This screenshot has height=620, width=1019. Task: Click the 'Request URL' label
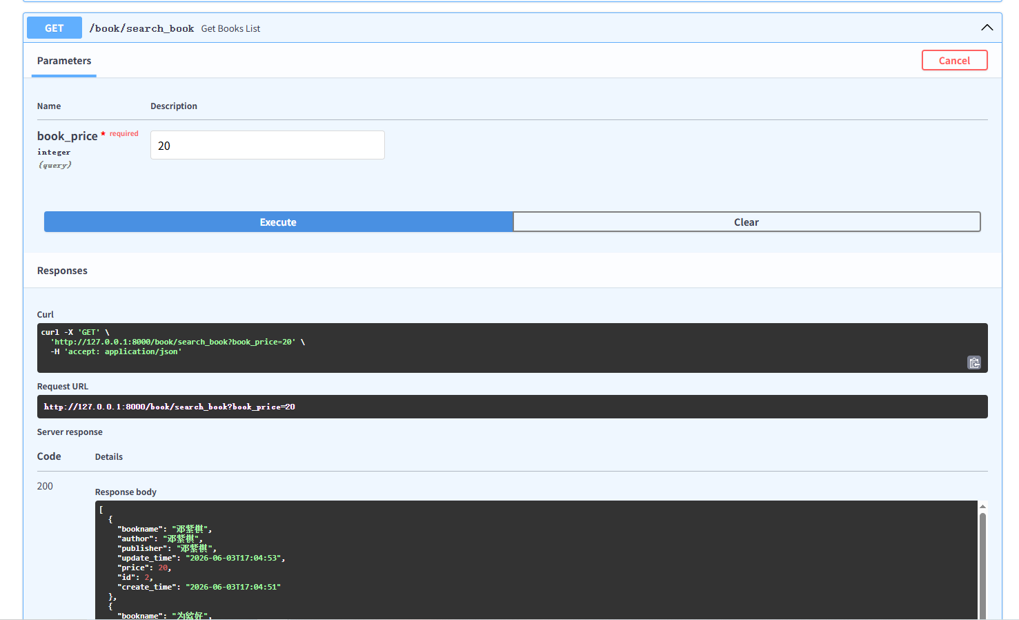pos(63,387)
